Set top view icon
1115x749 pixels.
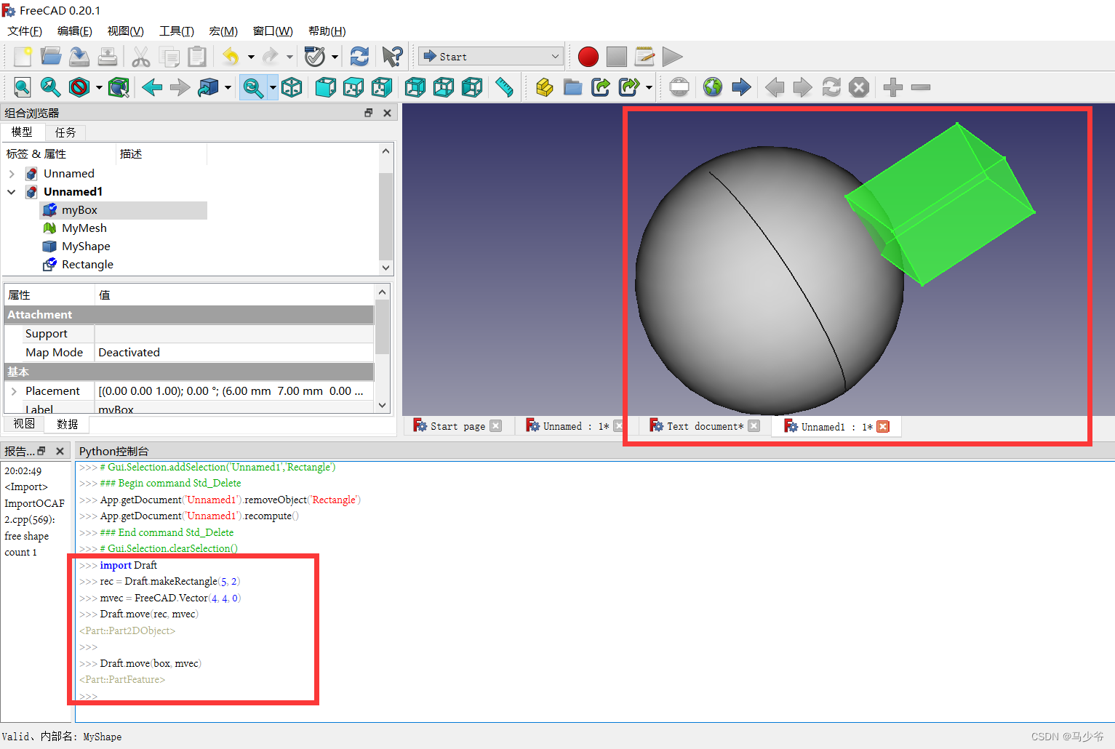[353, 87]
